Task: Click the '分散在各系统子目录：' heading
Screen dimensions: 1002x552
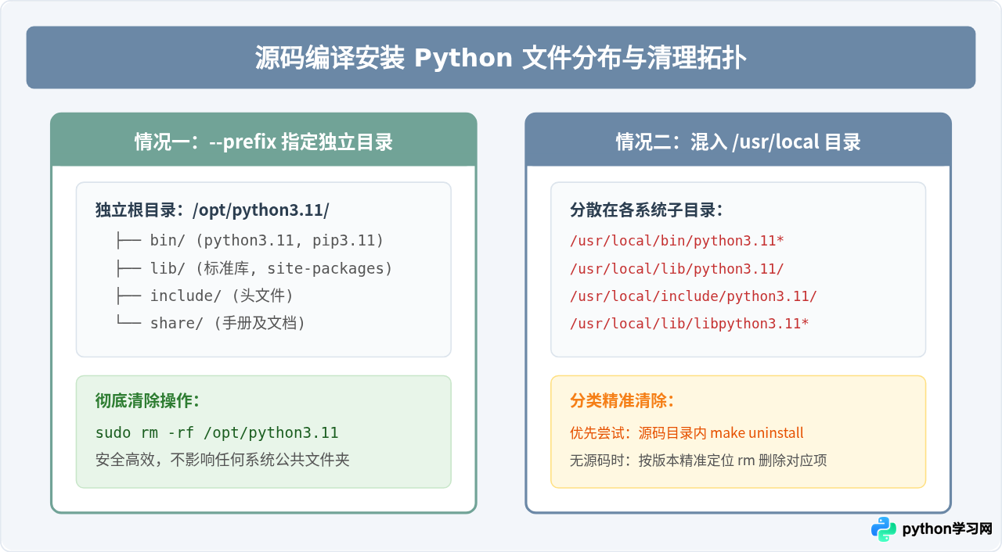Action: tap(647, 210)
